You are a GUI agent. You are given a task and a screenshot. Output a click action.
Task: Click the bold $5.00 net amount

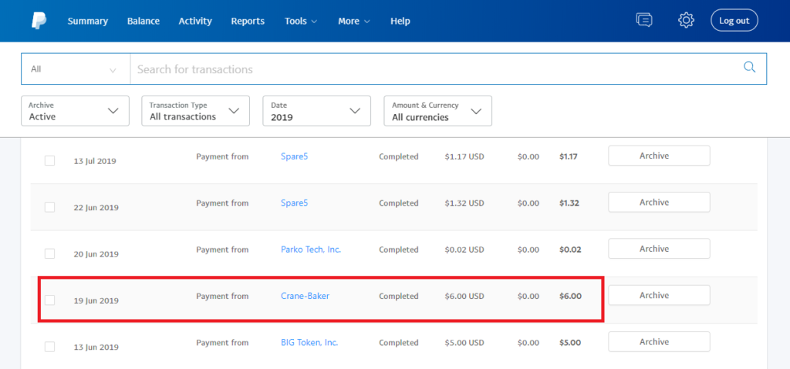tap(570, 342)
